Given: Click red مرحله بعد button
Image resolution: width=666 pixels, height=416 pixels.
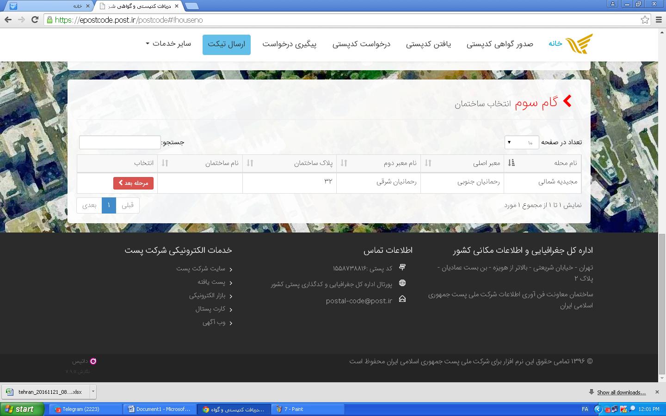Looking at the screenshot, I should point(133,183).
